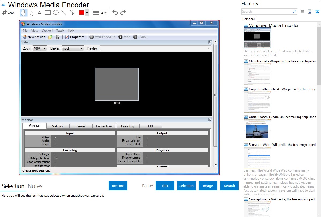
Task: Open the line width 4 dropdown
Action: point(104,13)
